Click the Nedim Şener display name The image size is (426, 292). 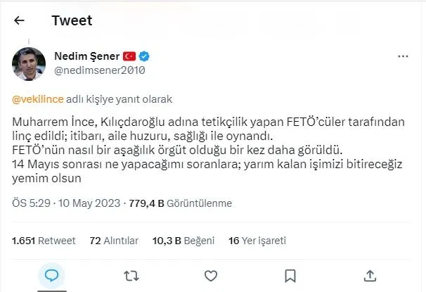86,56
